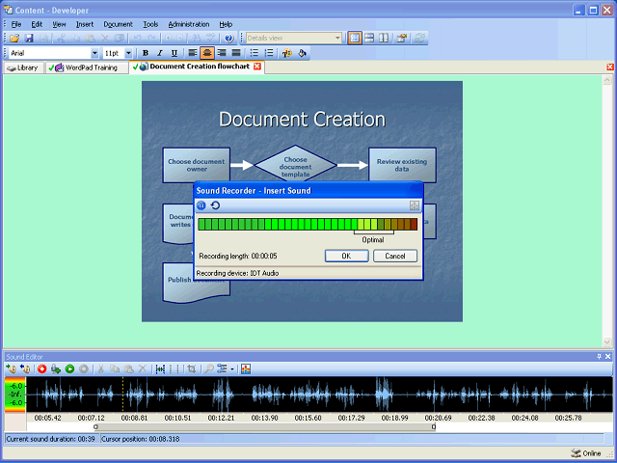Open the audio levels icon in Sound Editor

[x=246, y=368]
